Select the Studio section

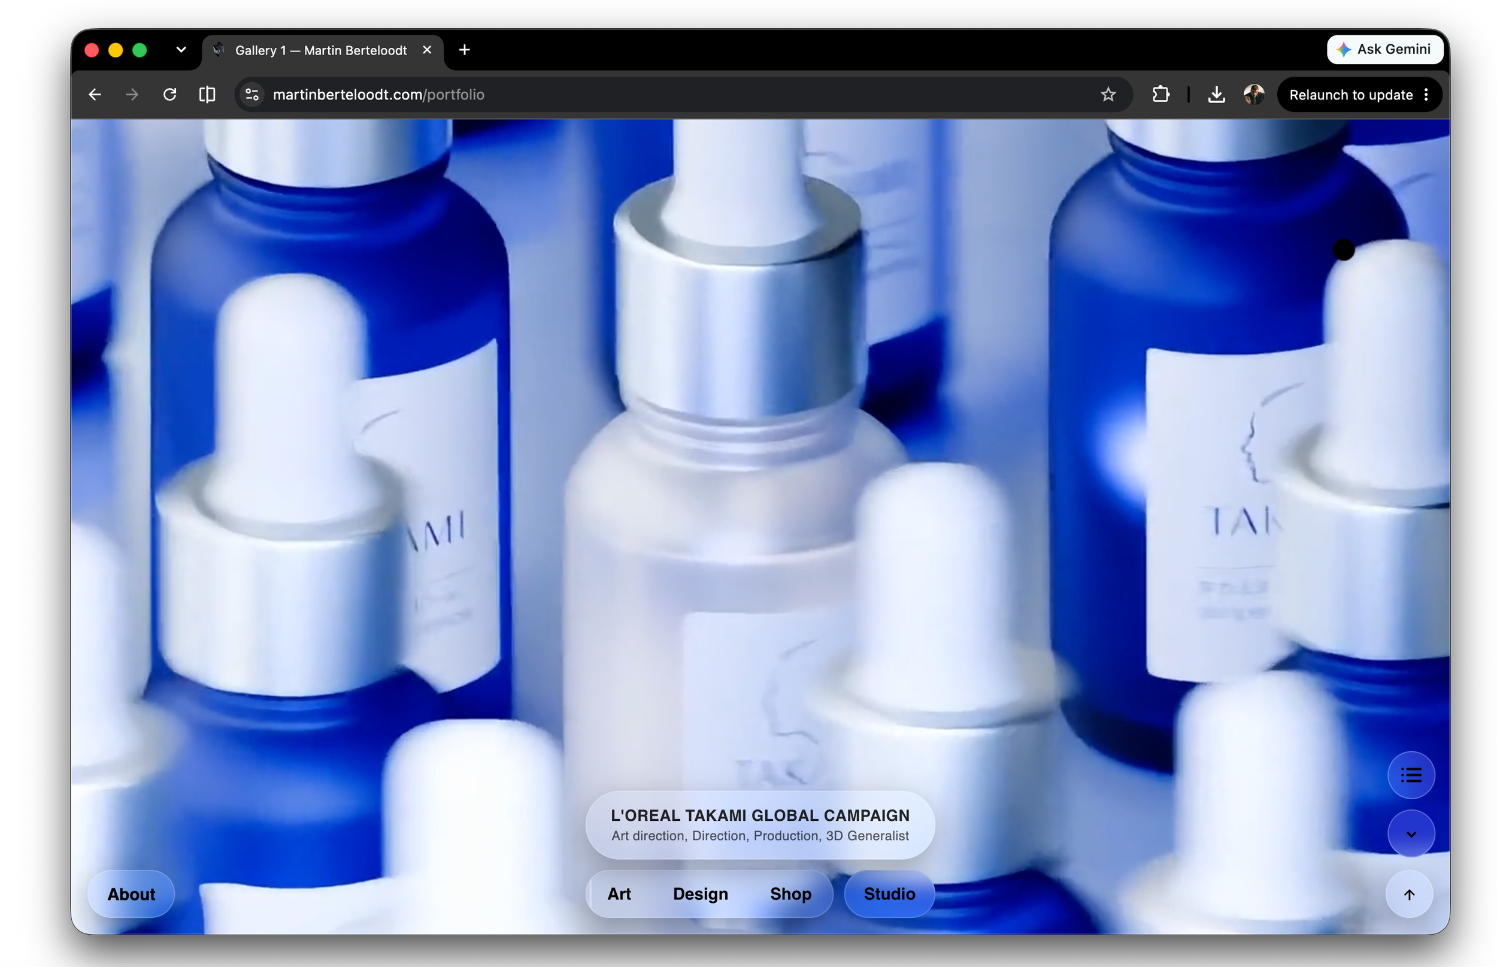pos(889,893)
